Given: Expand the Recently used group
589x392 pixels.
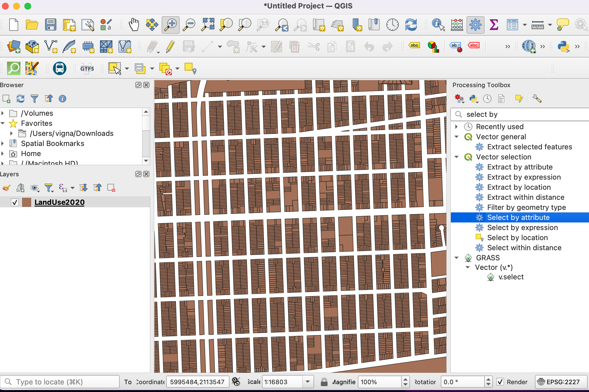Looking at the screenshot, I should click(457, 127).
